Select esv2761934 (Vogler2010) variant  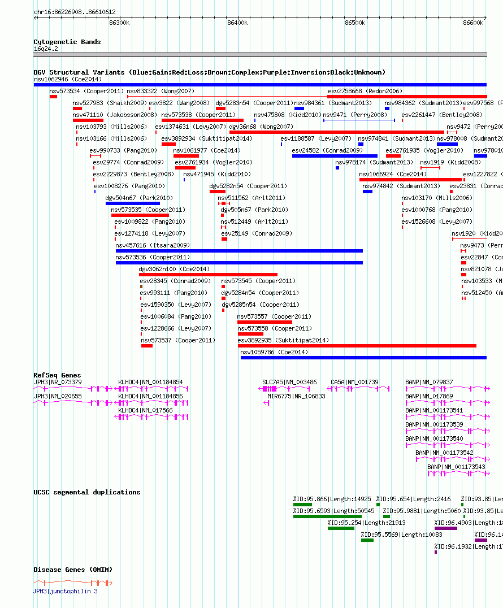214,163
